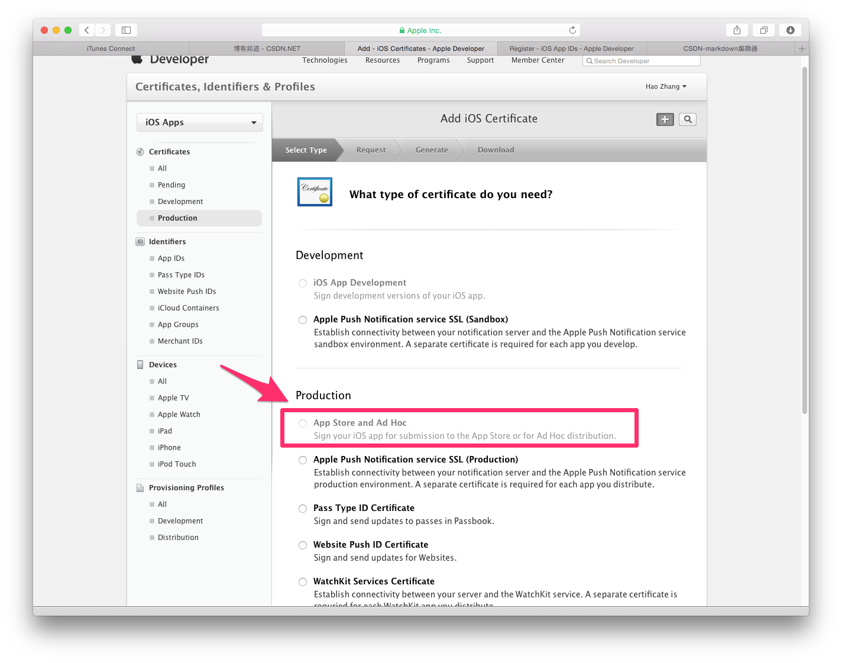Click the Select Type wizard step

point(306,150)
